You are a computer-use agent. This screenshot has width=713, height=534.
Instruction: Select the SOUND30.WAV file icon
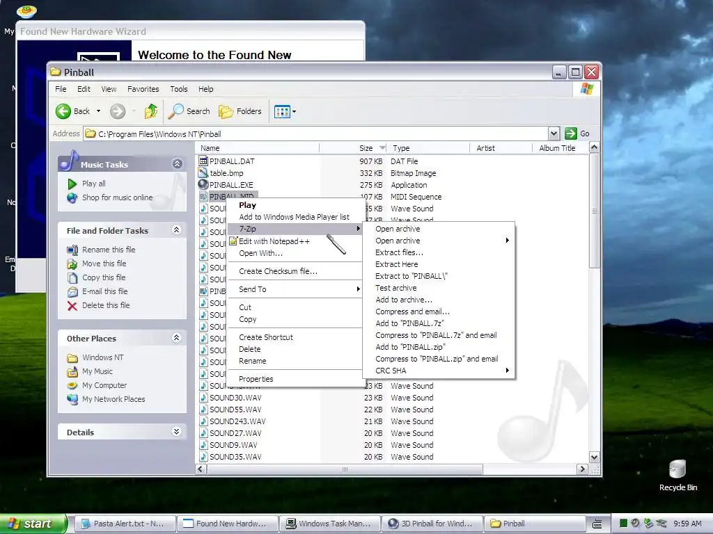[x=203, y=398]
